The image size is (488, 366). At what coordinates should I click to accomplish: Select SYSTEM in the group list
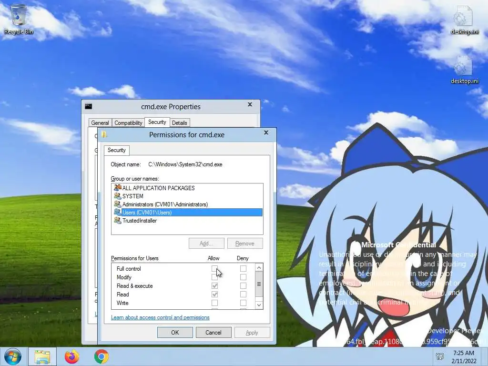click(187, 196)
